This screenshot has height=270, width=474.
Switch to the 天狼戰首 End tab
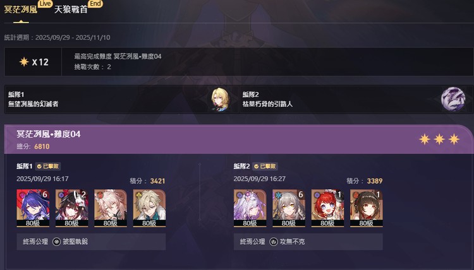click(x=71, y=10)
